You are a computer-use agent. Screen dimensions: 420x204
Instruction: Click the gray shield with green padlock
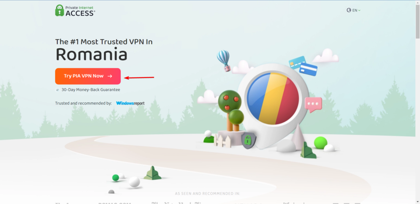249,141
